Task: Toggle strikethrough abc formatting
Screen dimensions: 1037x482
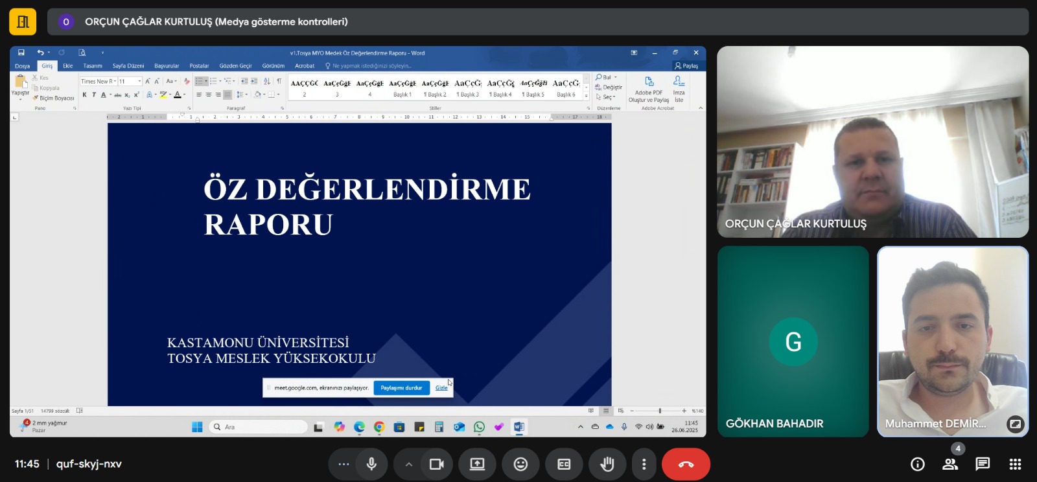Action: pos(118,95)
